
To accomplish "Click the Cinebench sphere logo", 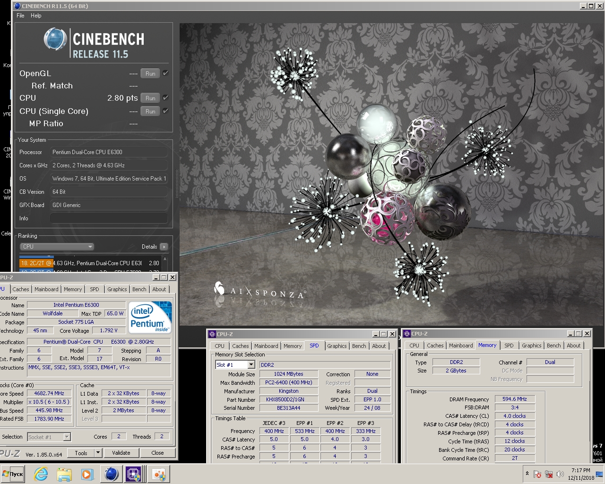I will pyautogui.click(x=55, y=39).
